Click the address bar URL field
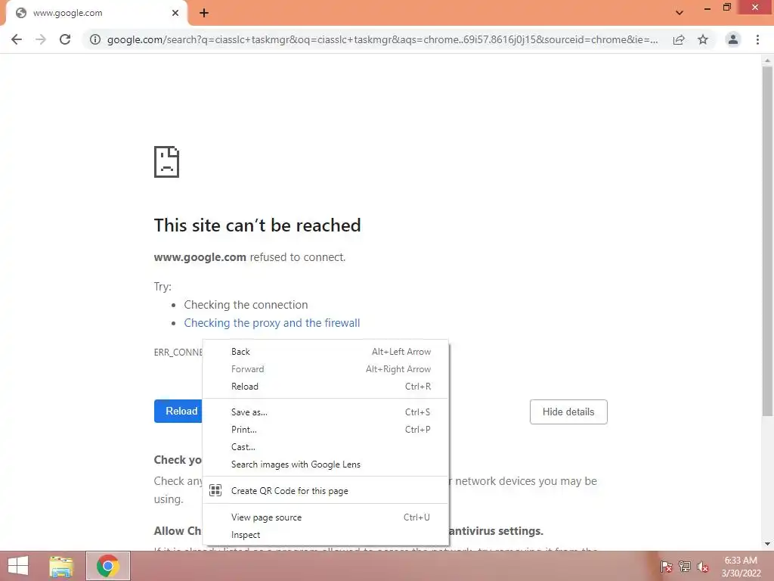 [382, 39]
